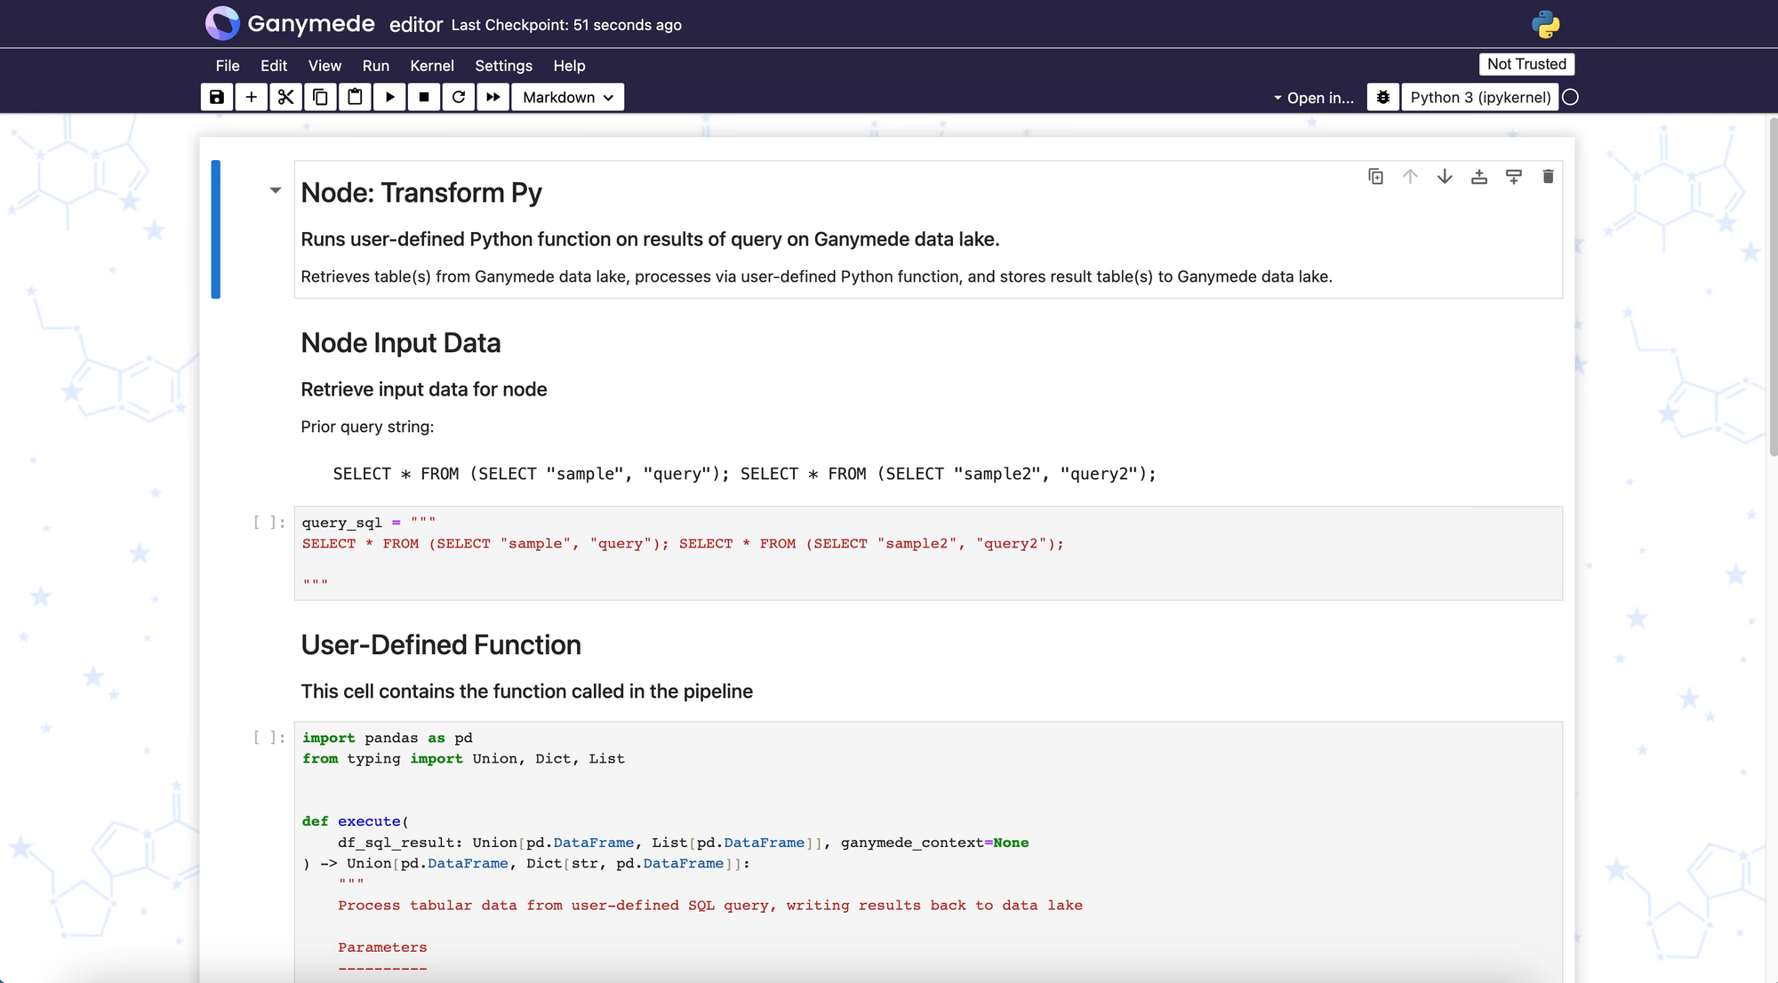Viewport: 1778px width, 983px height.
Task: Insert a new cell with plus icon
Action: (252, 97)
